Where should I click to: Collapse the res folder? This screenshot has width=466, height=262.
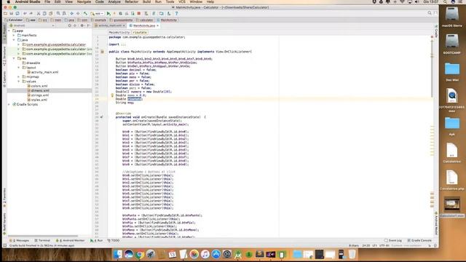click(14, 58)
